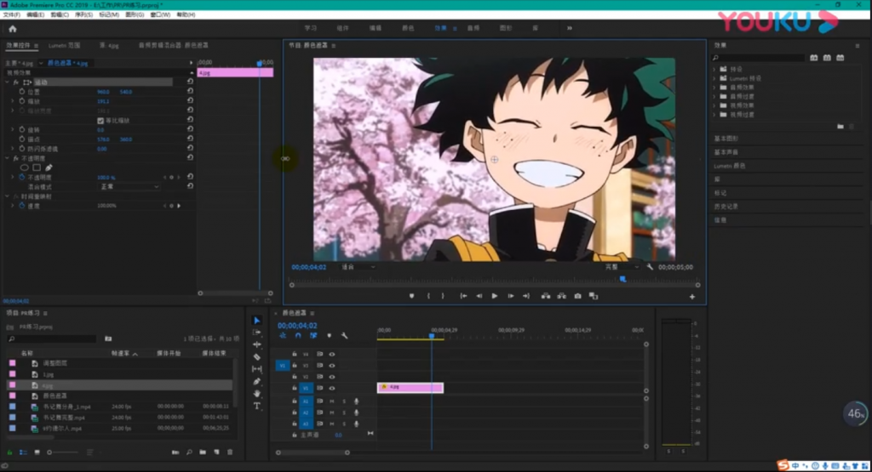Click the trash icon in project panel
Image resolution: width=872 pixels, height=472 pixels.
(230, 452)
